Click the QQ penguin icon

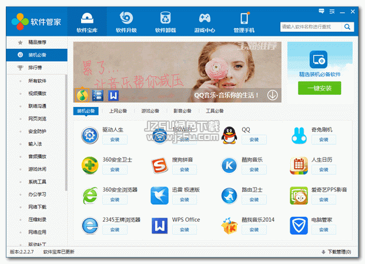tap(229, 135)
